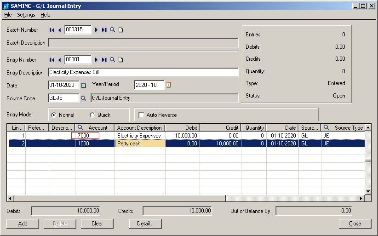The height and width of the screenshot is (236, 378).
Task: Click the grid scroll down arrow
Action: point(368,191)
